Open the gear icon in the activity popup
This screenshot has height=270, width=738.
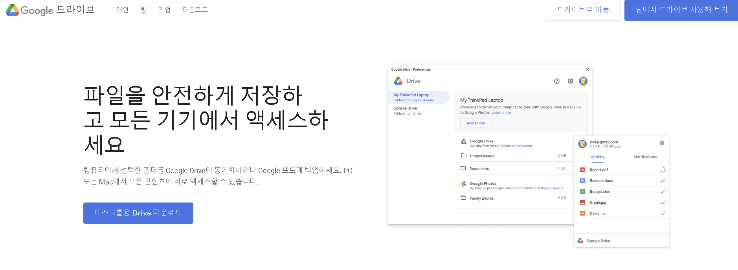(662, 143)
